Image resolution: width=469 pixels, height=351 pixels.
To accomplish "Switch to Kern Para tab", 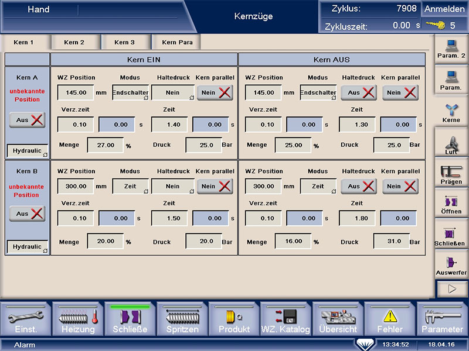I will pos(177,42).
